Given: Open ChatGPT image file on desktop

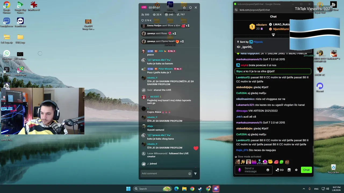Looking at the screenshot, I should pyautogui.click(x=88, y=24).
